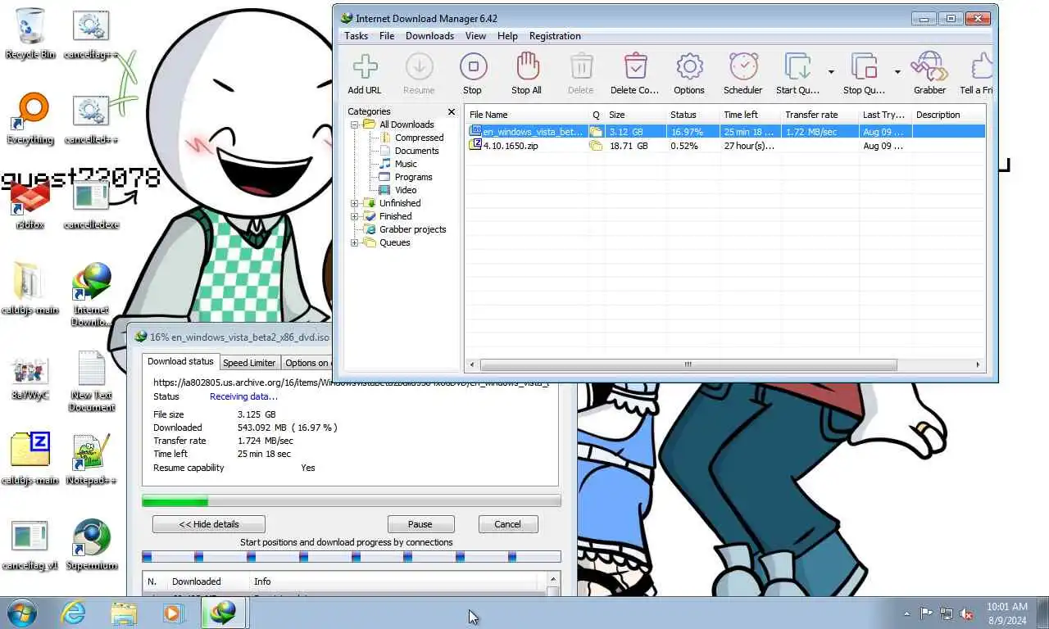This screenshot has width=1049, height=629.
Task: Open the Scheduler clock icon
Action: (x=743, y=67)
